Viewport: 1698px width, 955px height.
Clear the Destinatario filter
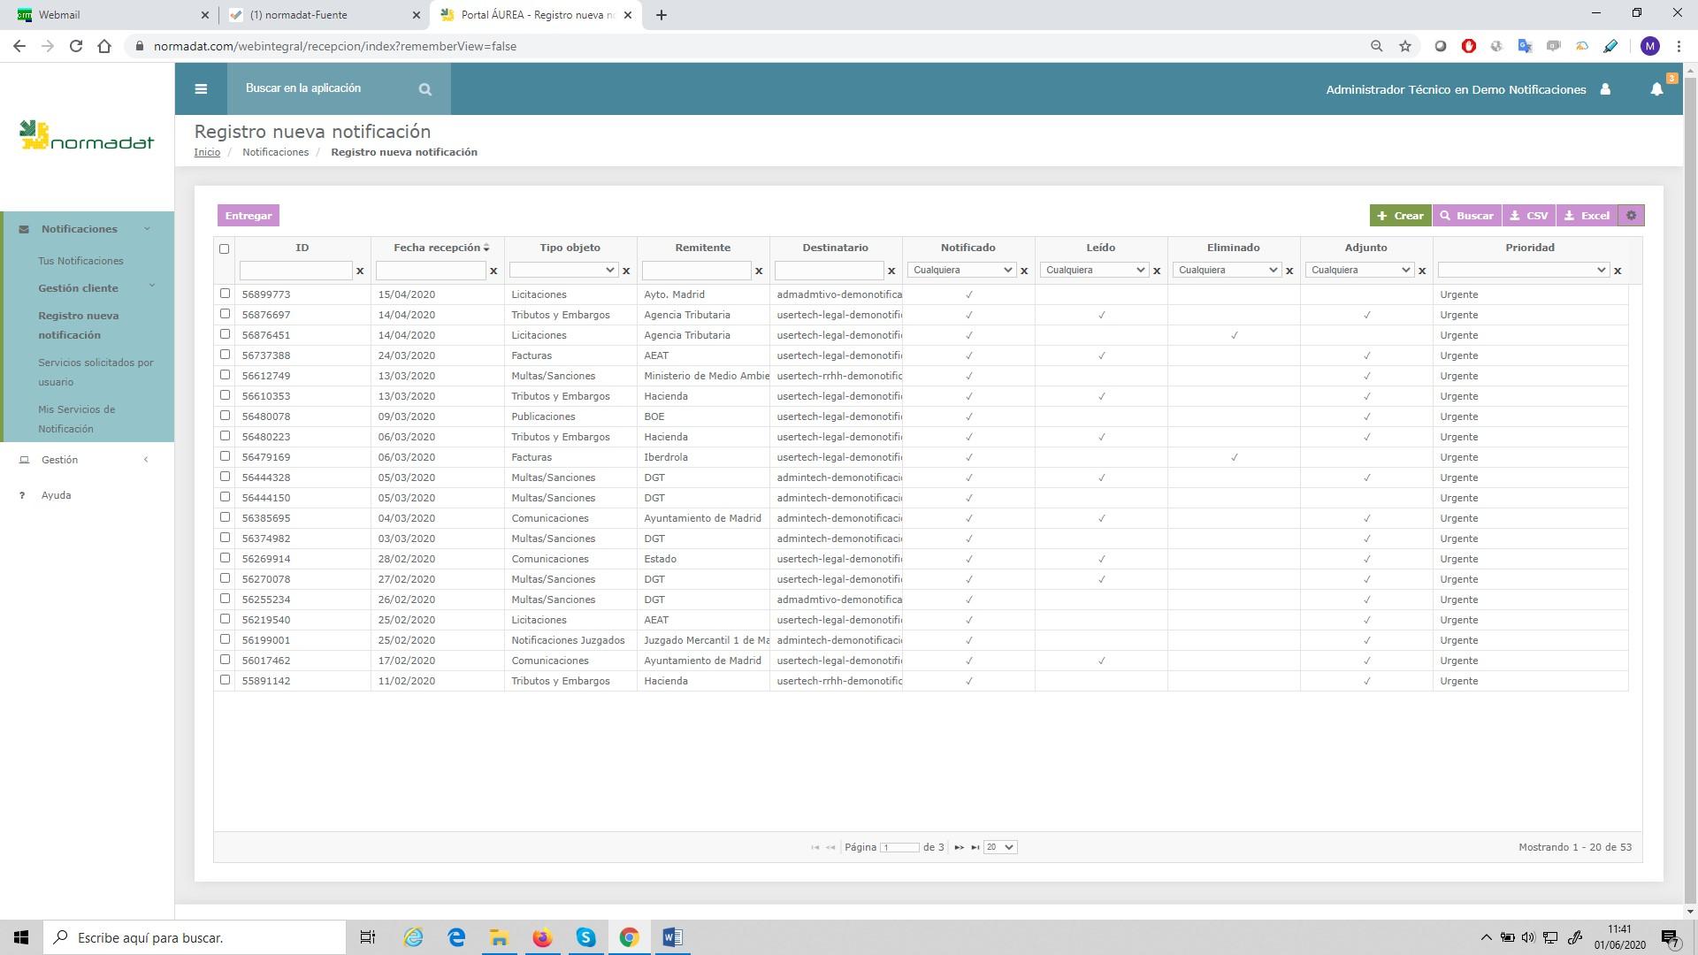891,271
